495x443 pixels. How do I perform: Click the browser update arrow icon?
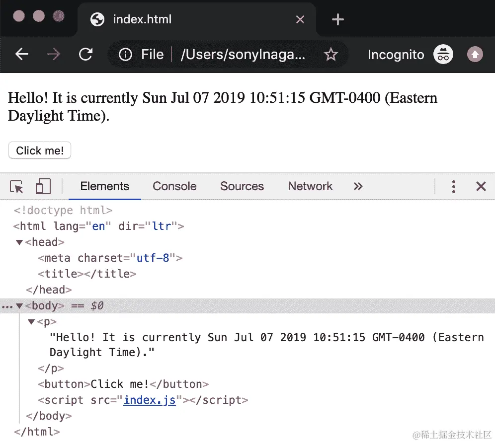(475, 54)
